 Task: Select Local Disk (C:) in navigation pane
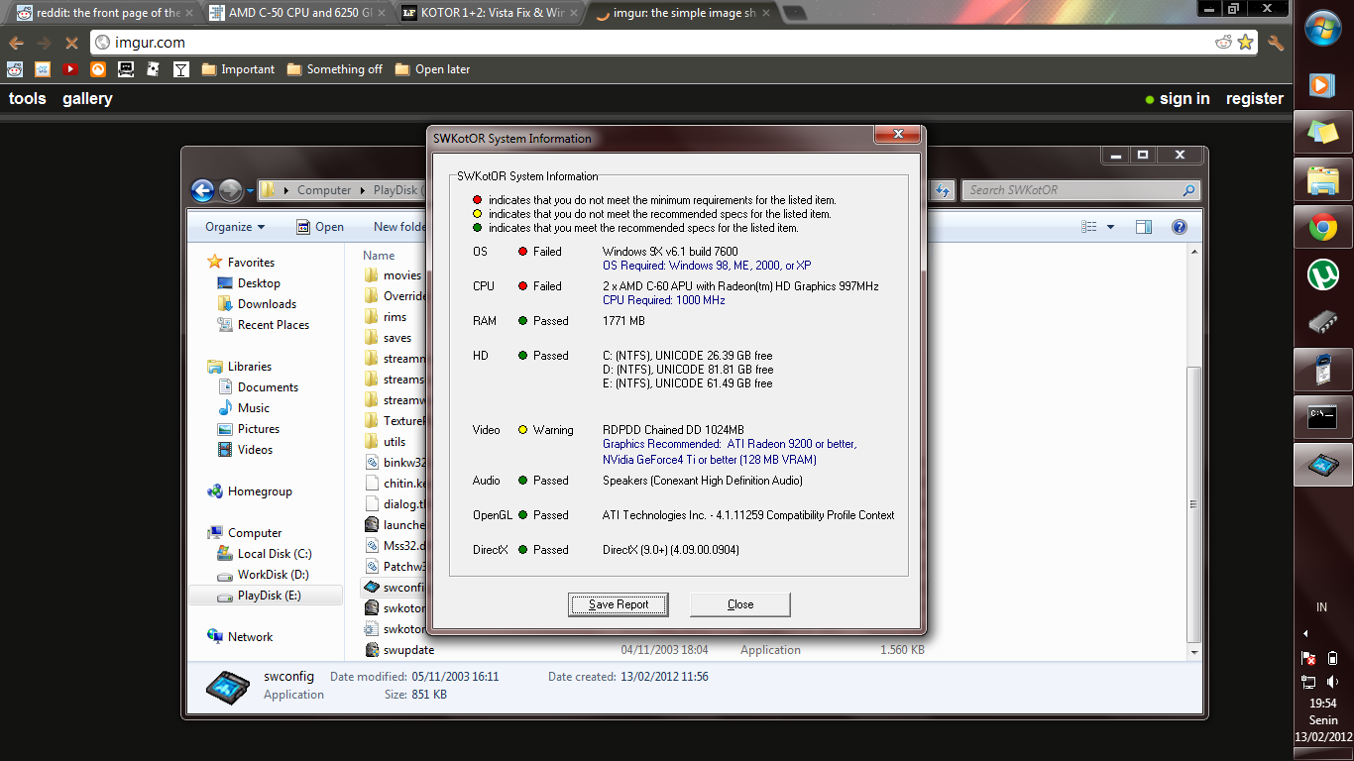point(265,554)
